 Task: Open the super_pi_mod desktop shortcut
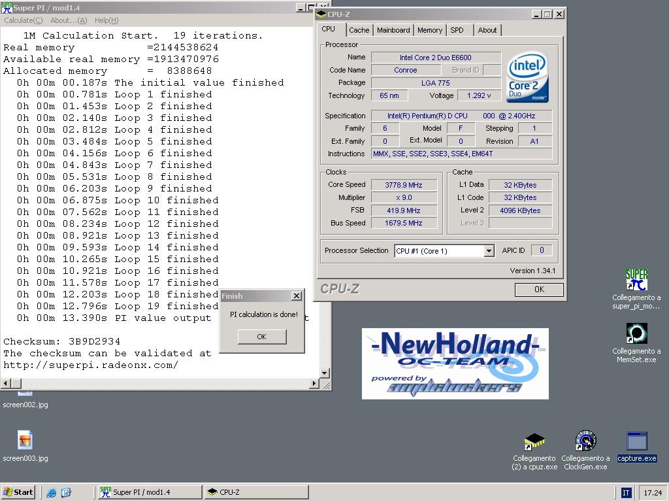(636, 280)
